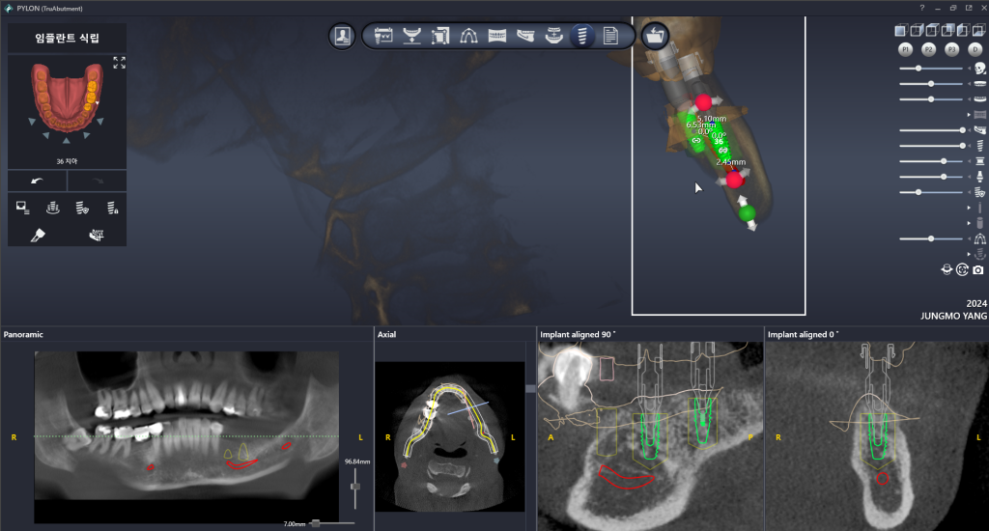
Task: Select the P1 preset view
Action: point(905,48)
